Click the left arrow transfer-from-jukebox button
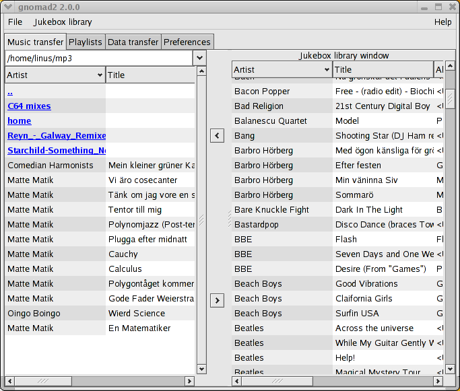Image resolution: width=460 pixels, height=391 pixels. [217, 135]
